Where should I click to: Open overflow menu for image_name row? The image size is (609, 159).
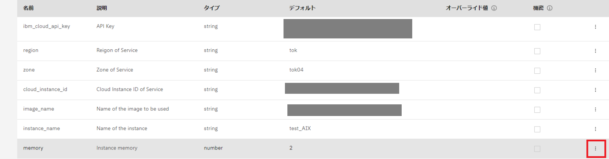click(x=595, y=109)
